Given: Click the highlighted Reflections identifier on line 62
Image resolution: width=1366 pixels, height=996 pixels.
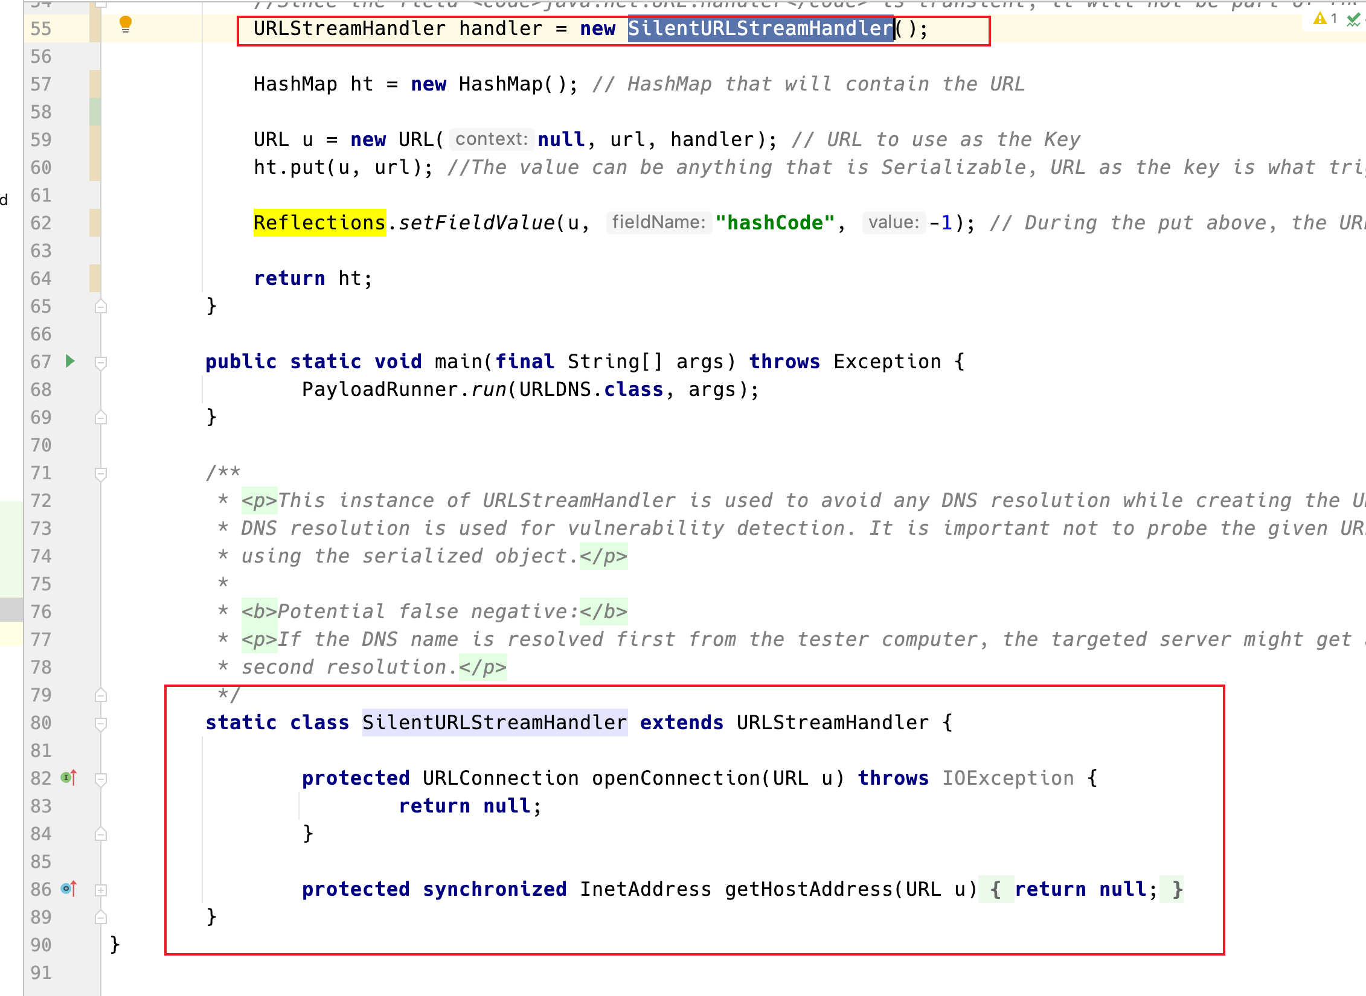Looking at the screenshot, I should tap(319, 222).
